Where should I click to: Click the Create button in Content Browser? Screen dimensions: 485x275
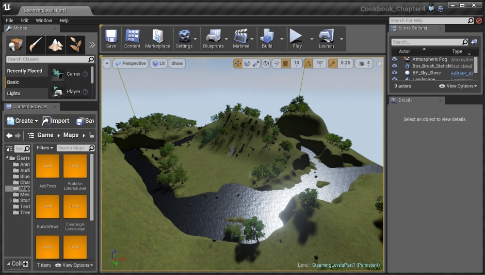click(x=22, y=121)
